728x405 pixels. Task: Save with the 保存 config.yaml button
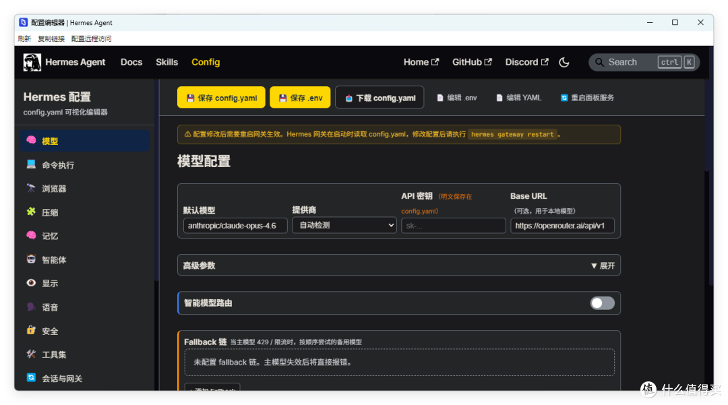point(221,98)
